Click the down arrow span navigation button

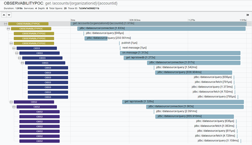click(x=9, y=15)
